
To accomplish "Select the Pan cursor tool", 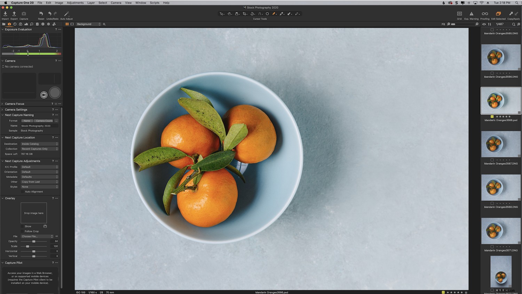I will pos(230,14).
